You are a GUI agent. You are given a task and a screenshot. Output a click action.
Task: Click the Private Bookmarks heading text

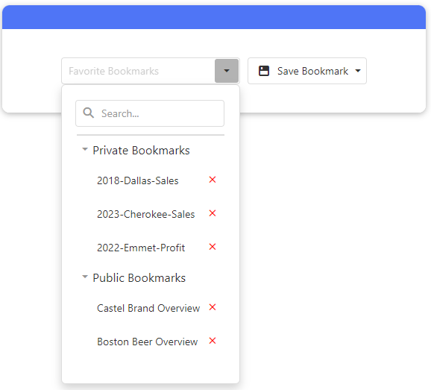141,151
